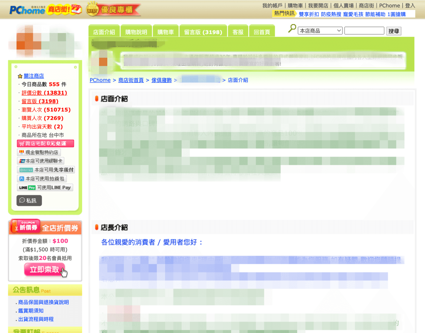
Task: Click inside the search input field
Action: [x=364, y=31]
